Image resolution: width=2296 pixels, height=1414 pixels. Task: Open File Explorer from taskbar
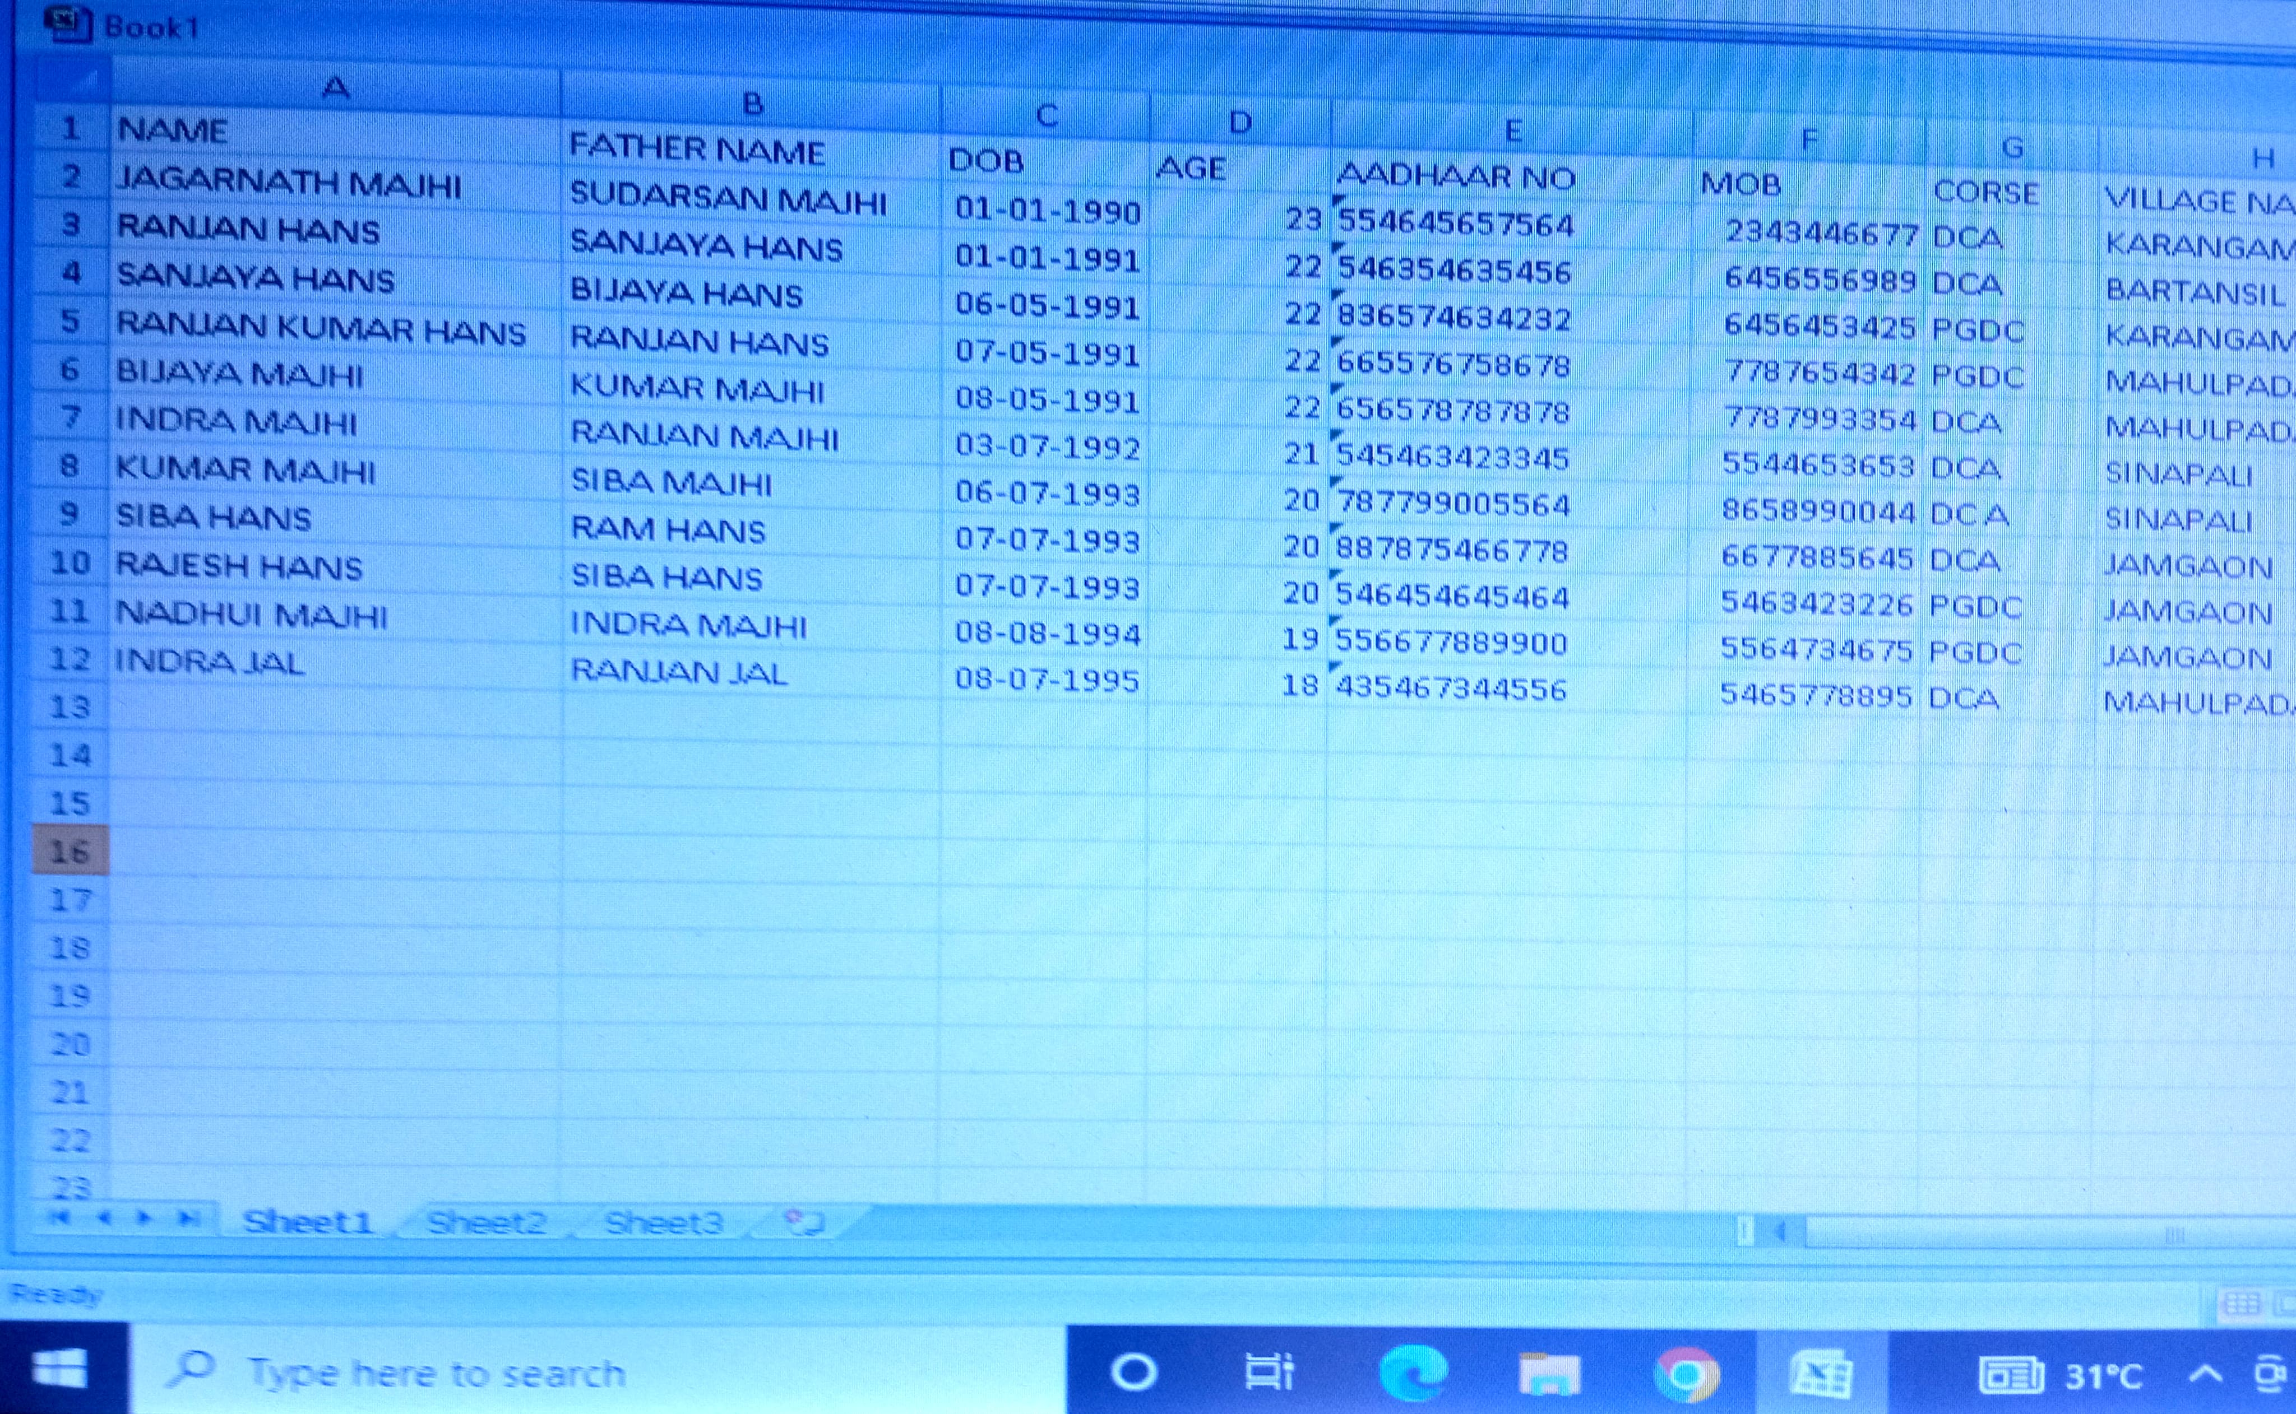[1549, 1374]
